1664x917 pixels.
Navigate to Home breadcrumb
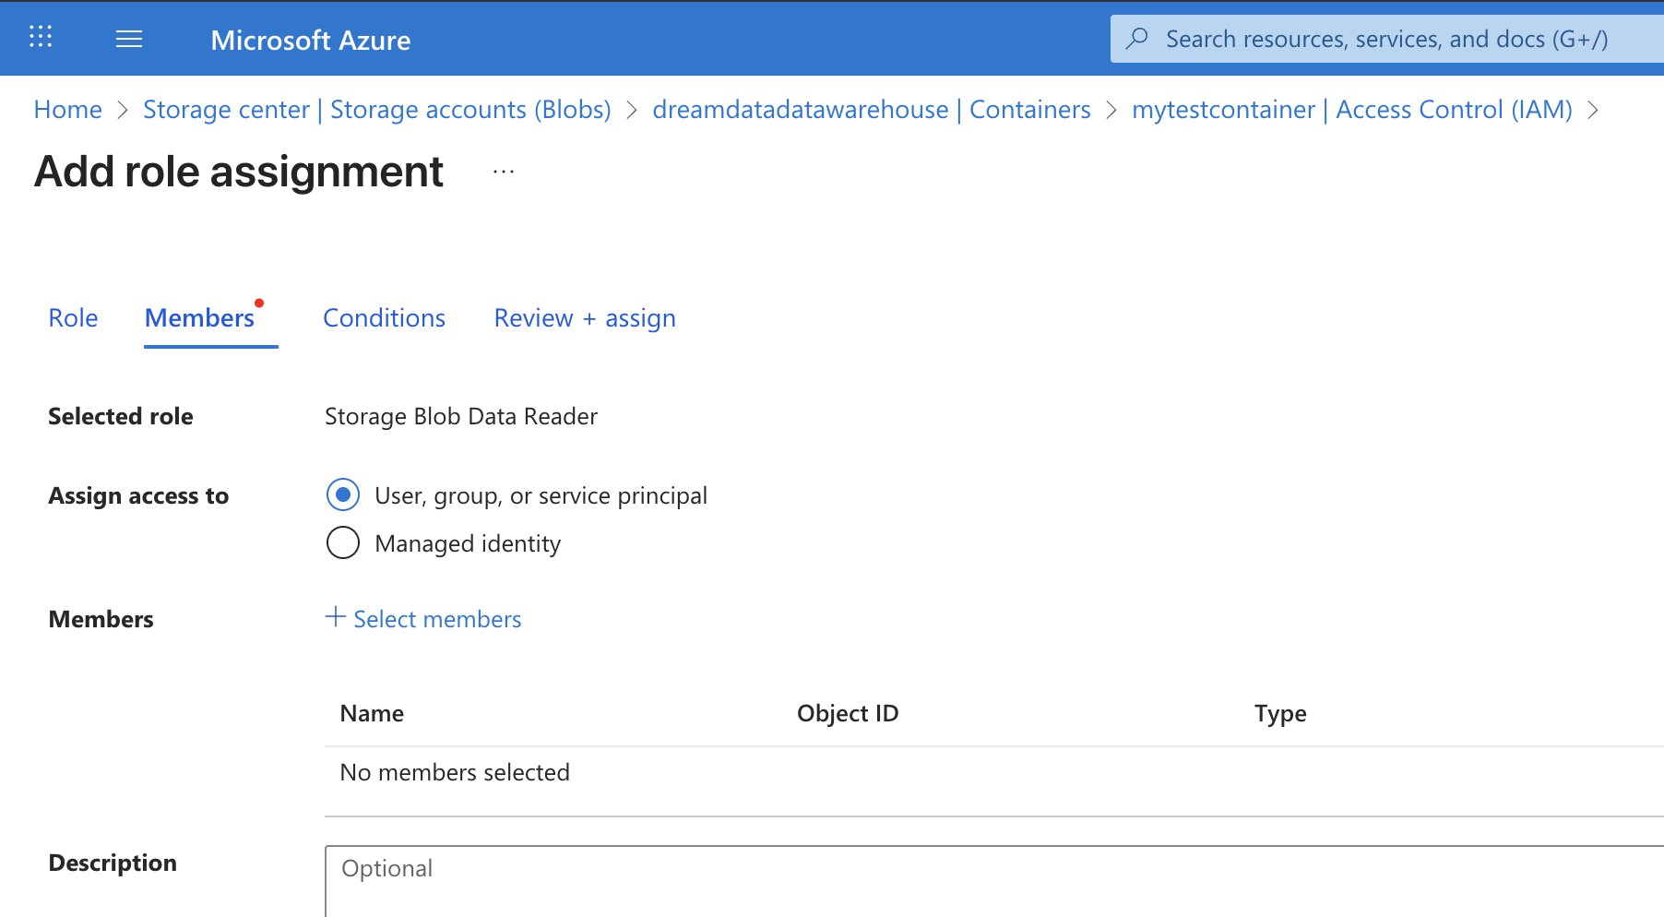point(67,110)
